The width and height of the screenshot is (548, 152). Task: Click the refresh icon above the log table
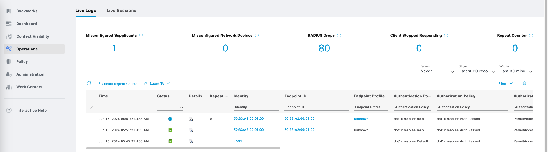[x=88, y=83]
